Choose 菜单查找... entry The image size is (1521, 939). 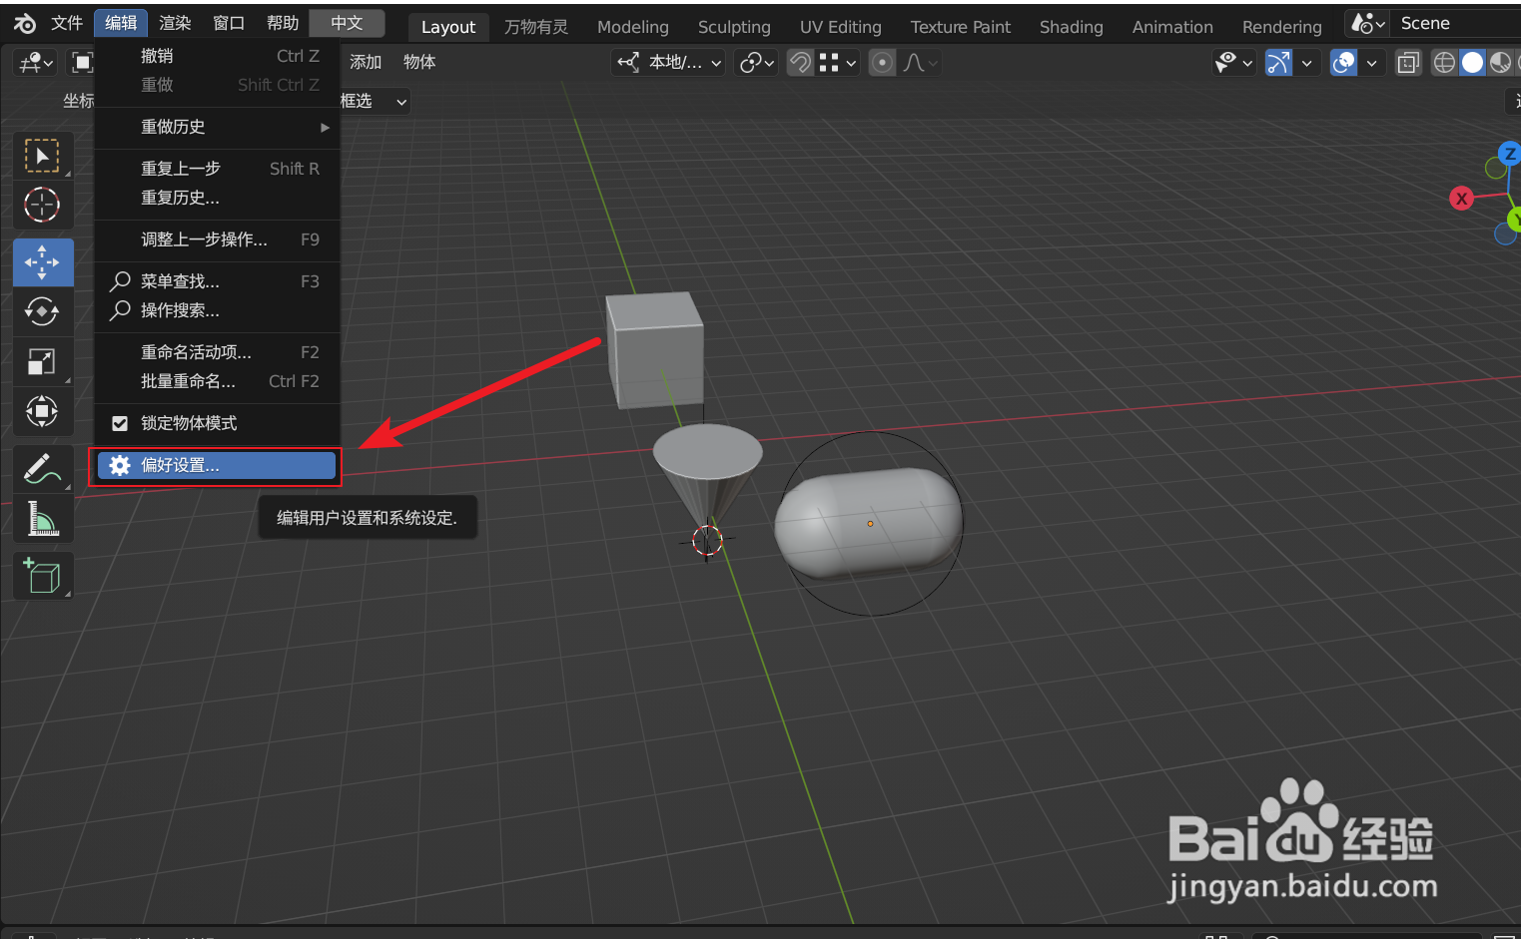point(218,281)
